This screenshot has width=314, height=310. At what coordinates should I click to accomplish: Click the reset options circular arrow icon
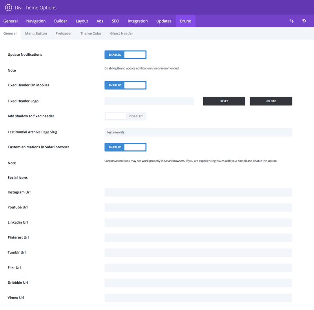point(304,21)
